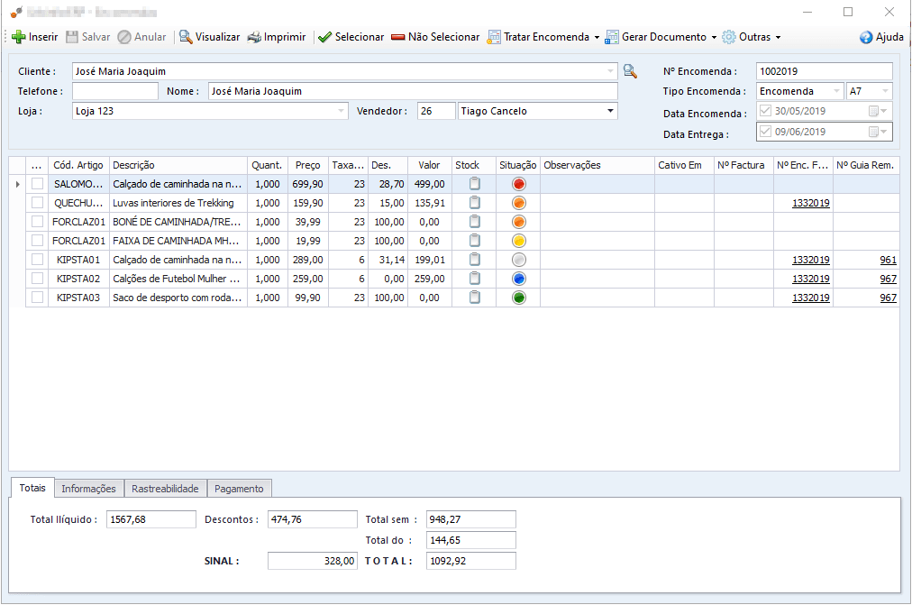The image size is (912, 605).
Task: Click the Visualizar magnifier toolbar icon
Action: click(186, 37)
